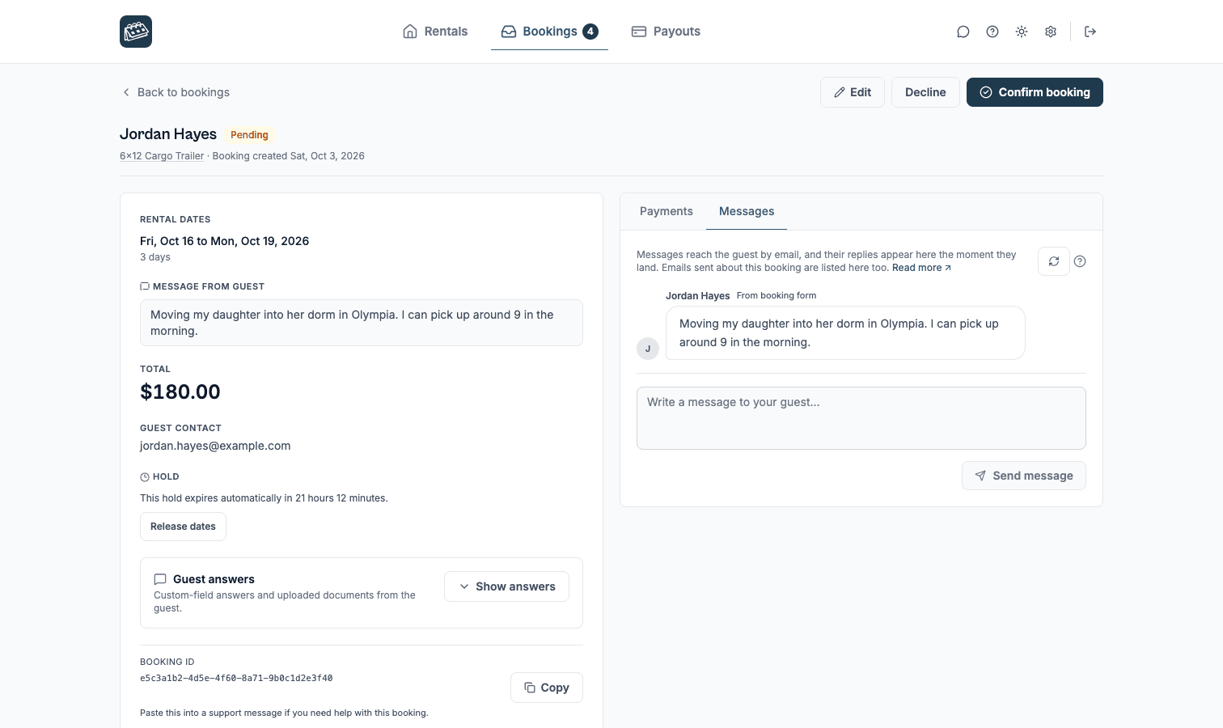Focus the message to guest text box
This screenshot has height=728, width=1223.
tap(861, 418)
